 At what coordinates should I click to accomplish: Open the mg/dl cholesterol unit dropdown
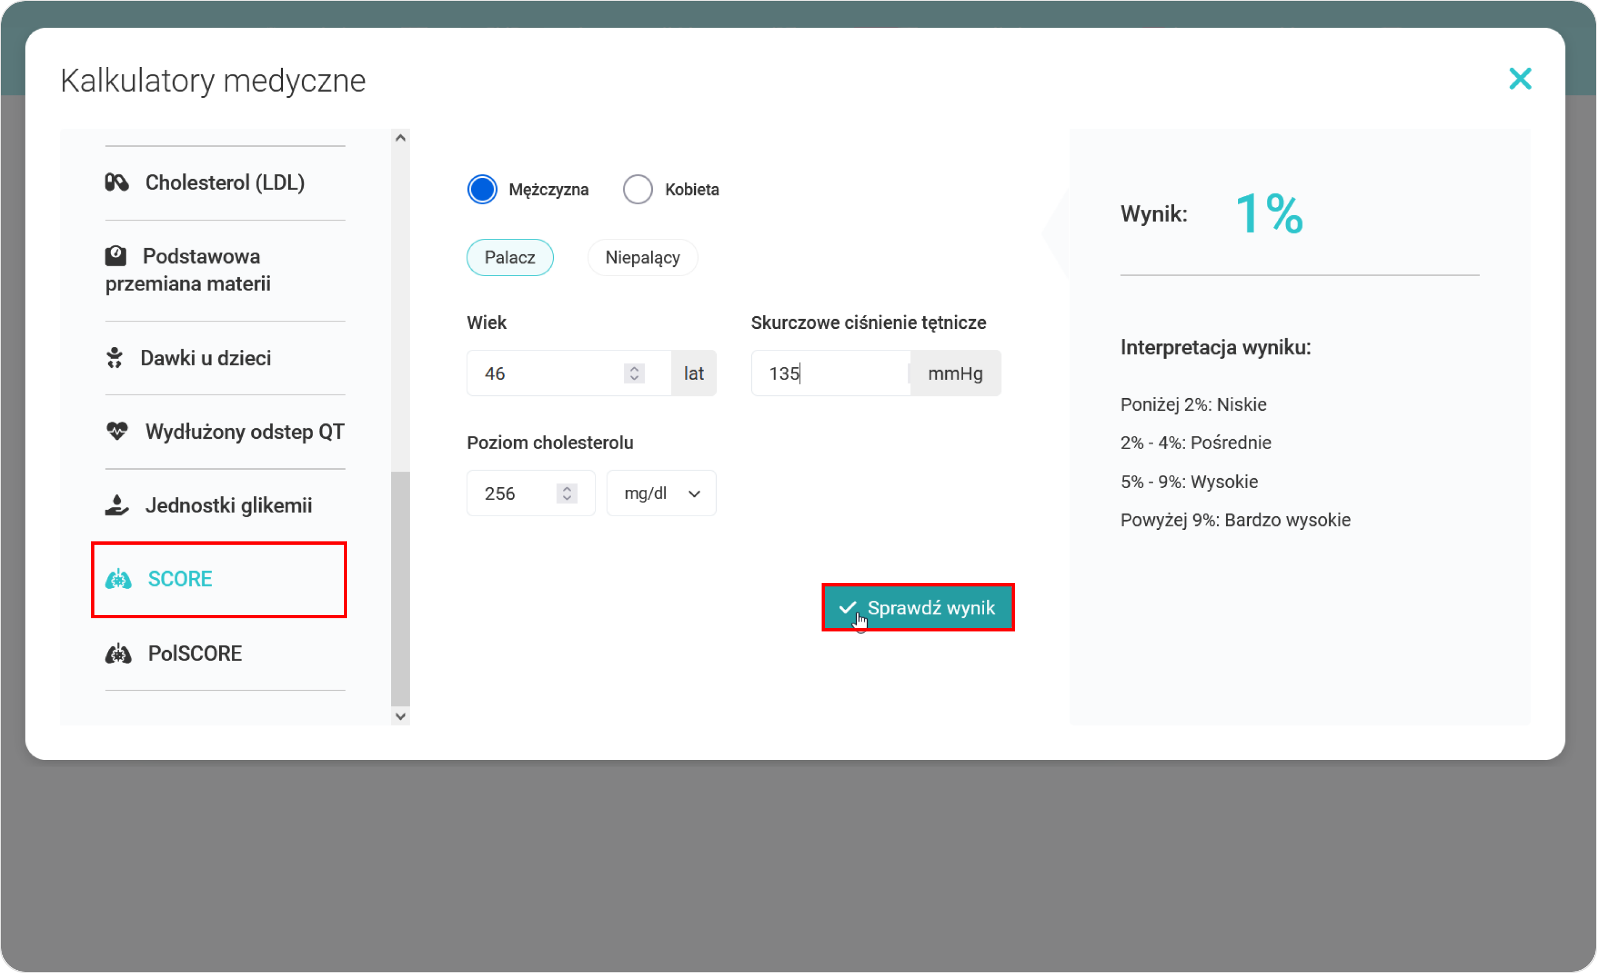pyautogui.click(x=661, y=493)
